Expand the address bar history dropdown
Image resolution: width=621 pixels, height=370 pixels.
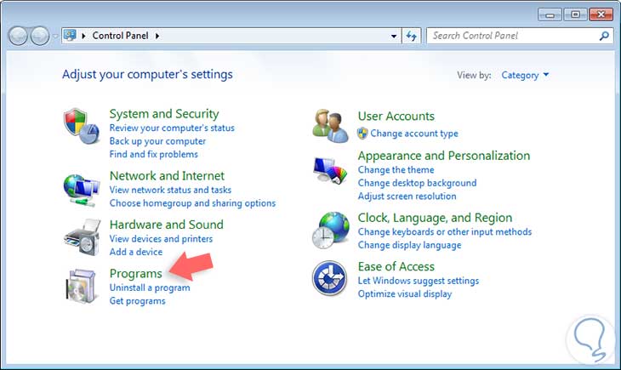pyautogui.click(x=394, y=36)
